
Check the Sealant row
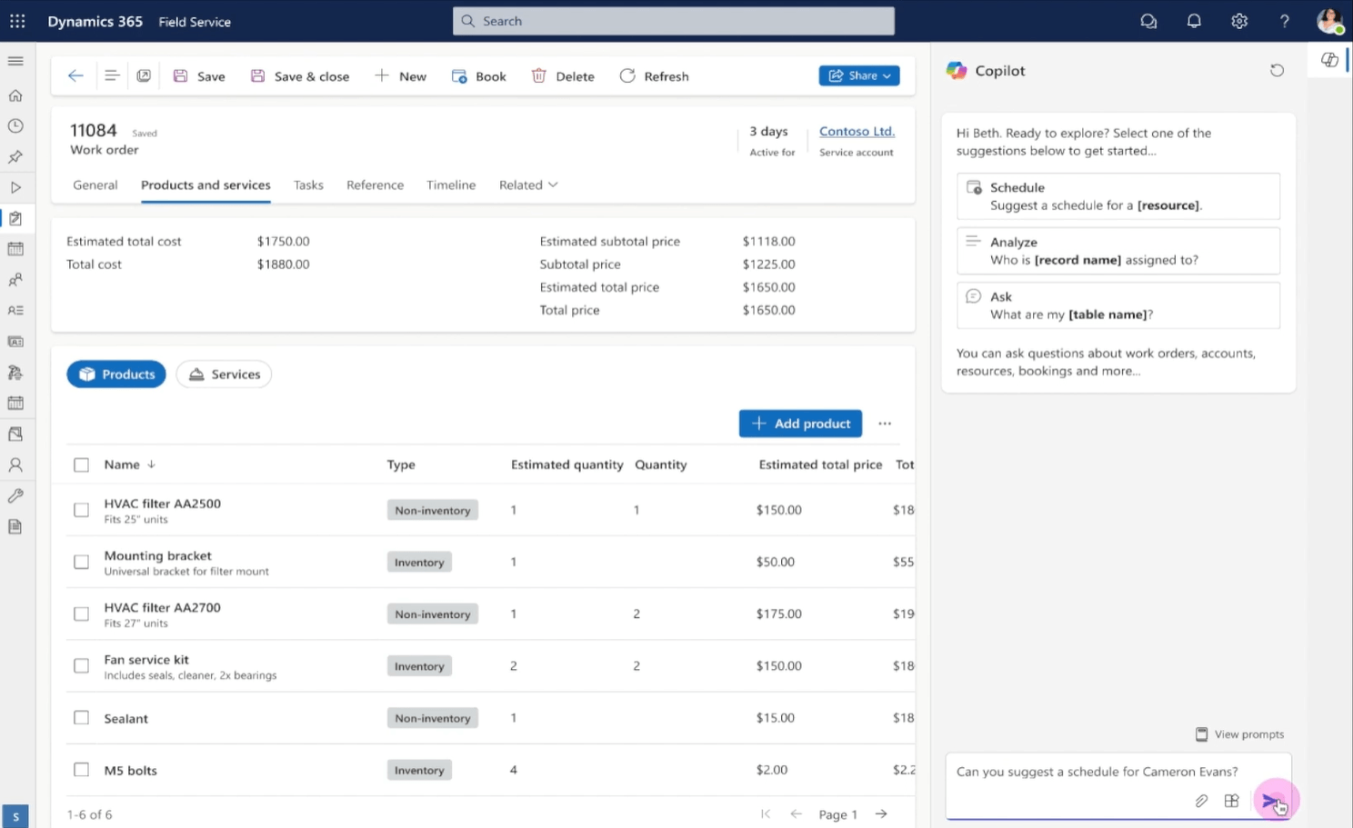tap(81, 718)
